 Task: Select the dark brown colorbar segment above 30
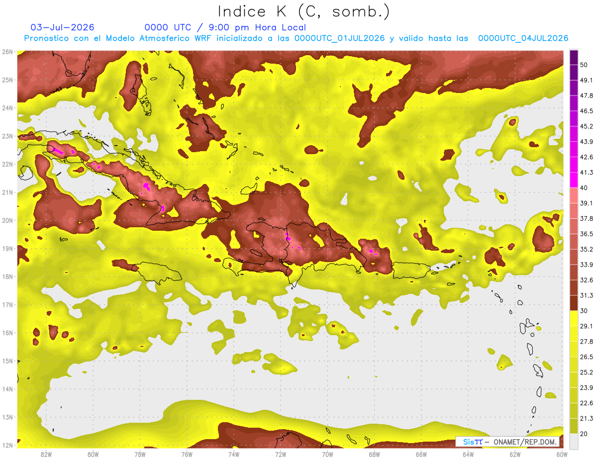click(574, 303)
